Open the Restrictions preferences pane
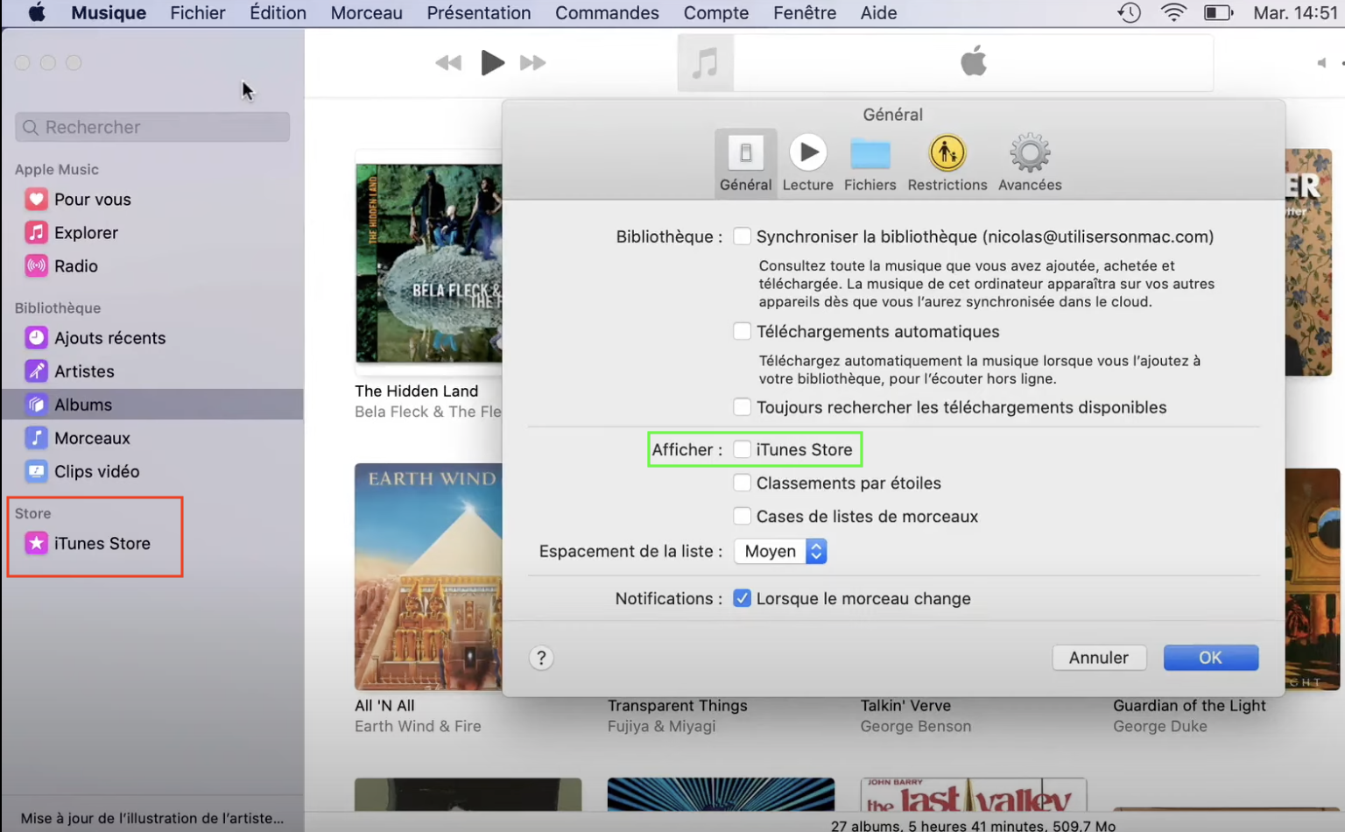The width and height of the screenshot is (1345, 832). [x=947, y=163]
